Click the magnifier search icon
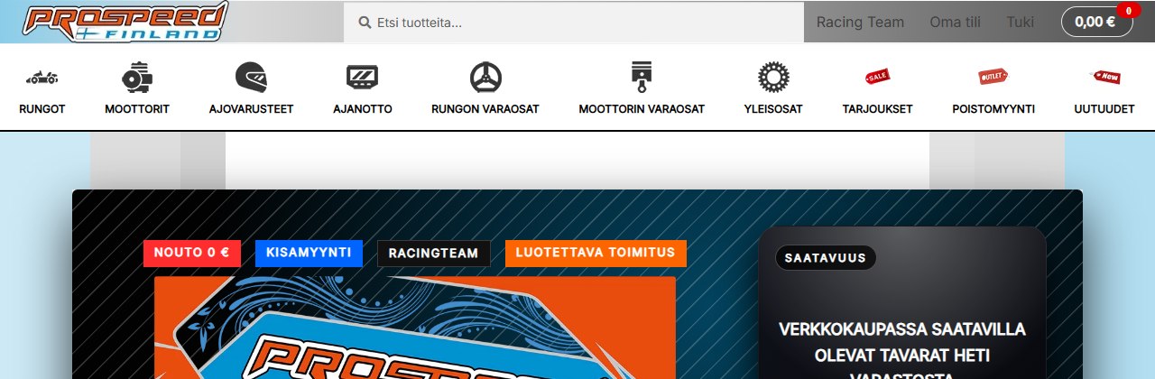 (x=365, y=23)
